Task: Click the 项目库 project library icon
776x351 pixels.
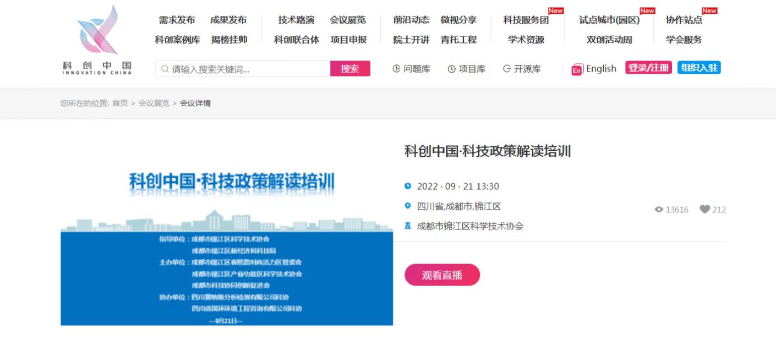Action: pyautogui.click(x=452, y=69)
